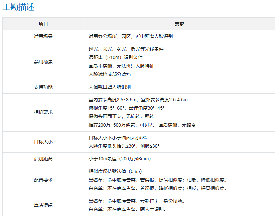
Task: Click line 人脸角度低头抬头≤30°，侧脸≤30°
Action: (x=124, y=146)
